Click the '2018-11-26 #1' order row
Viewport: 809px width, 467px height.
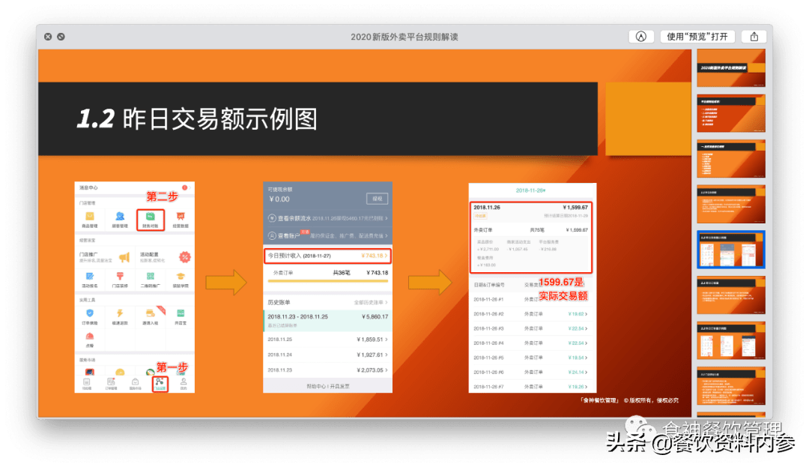tap(532, 299)
